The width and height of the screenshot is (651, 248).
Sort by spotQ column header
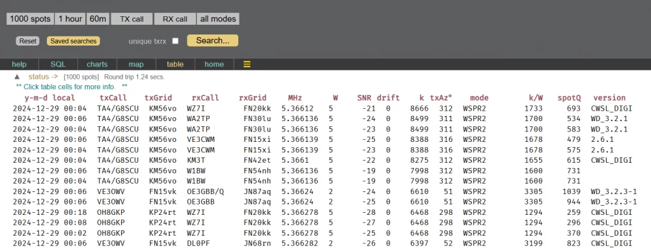[569, 98]
